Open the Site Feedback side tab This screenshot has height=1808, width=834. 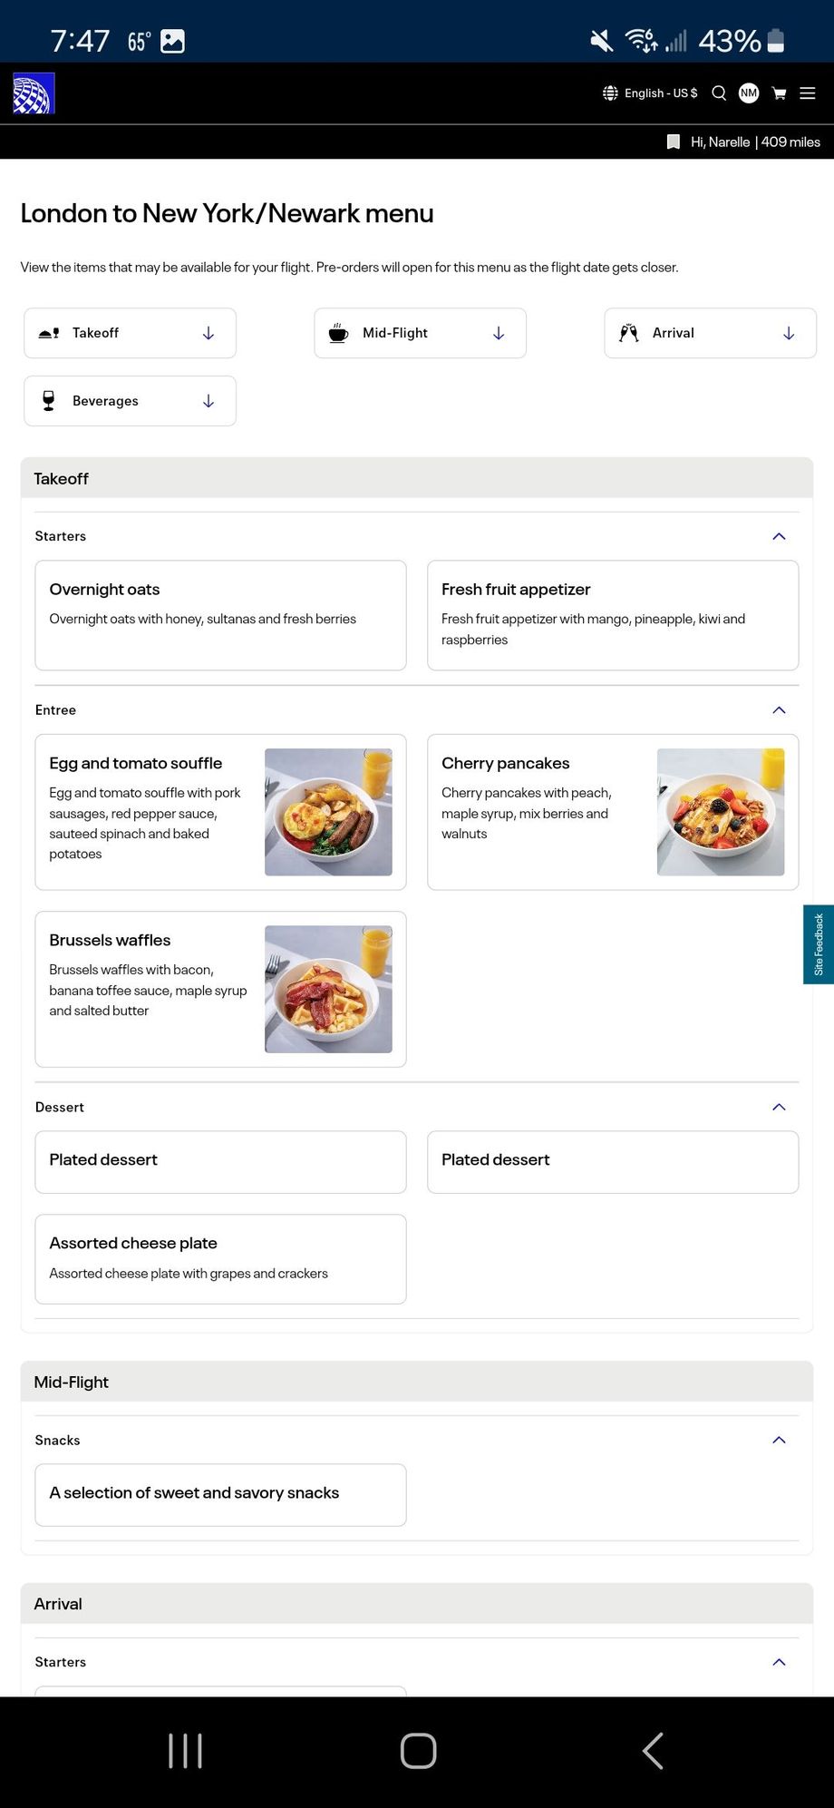tap(819, 944)
